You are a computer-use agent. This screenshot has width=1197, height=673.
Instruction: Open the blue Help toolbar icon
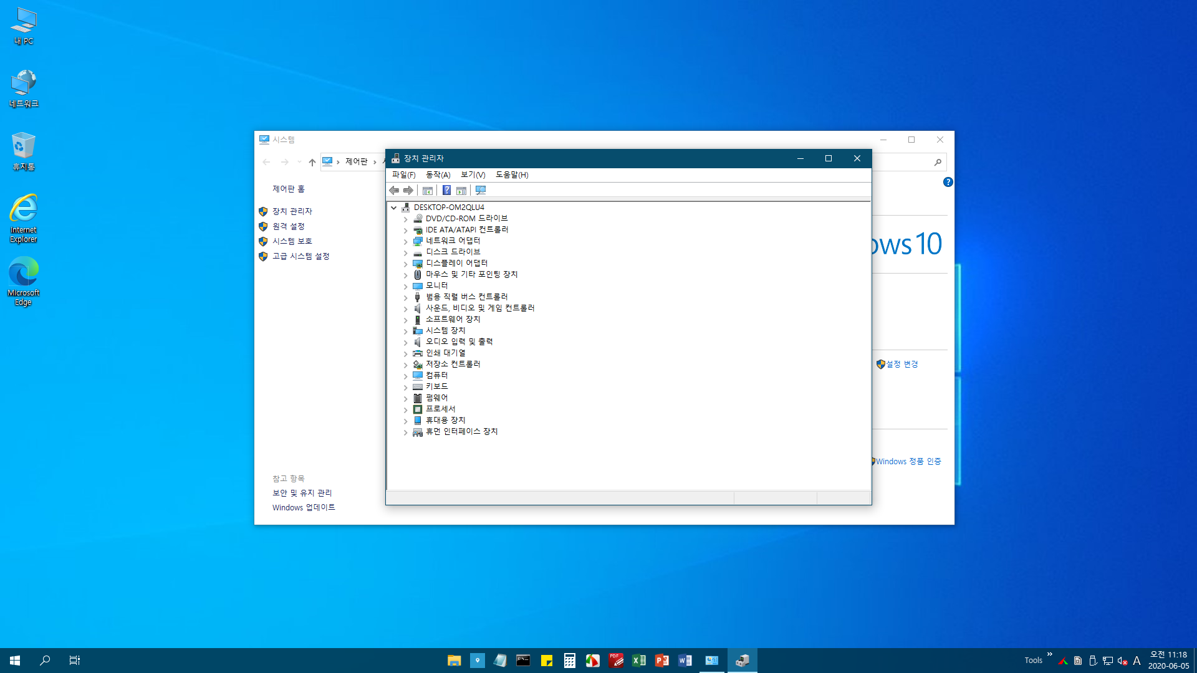coord(446,191)
